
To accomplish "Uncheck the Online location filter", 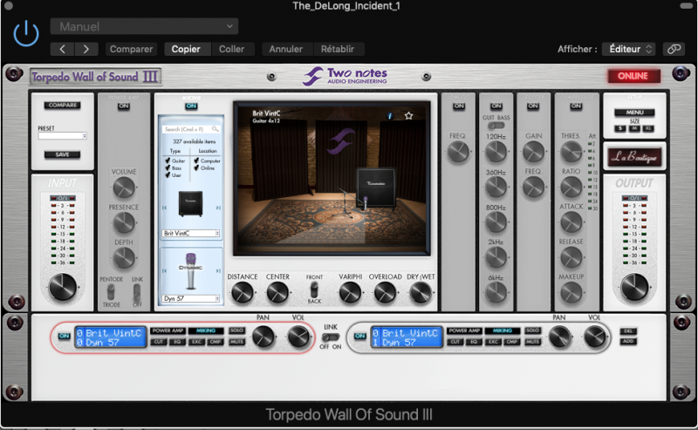I will click(x=195, y=168).
